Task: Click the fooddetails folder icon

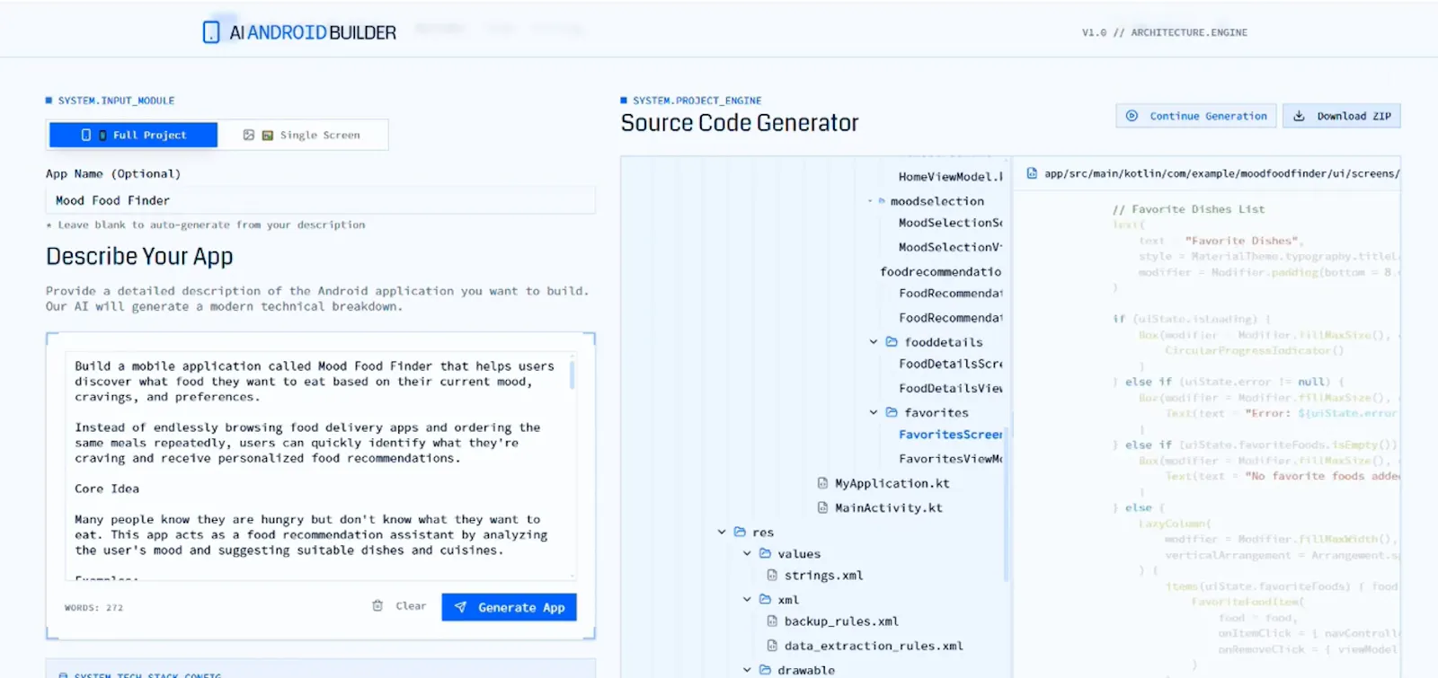Action: [892, 342]
